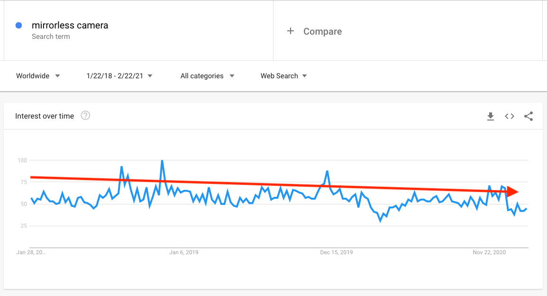
Task: Click the blue dot for mirrorless camera
Action: point(19,25)
